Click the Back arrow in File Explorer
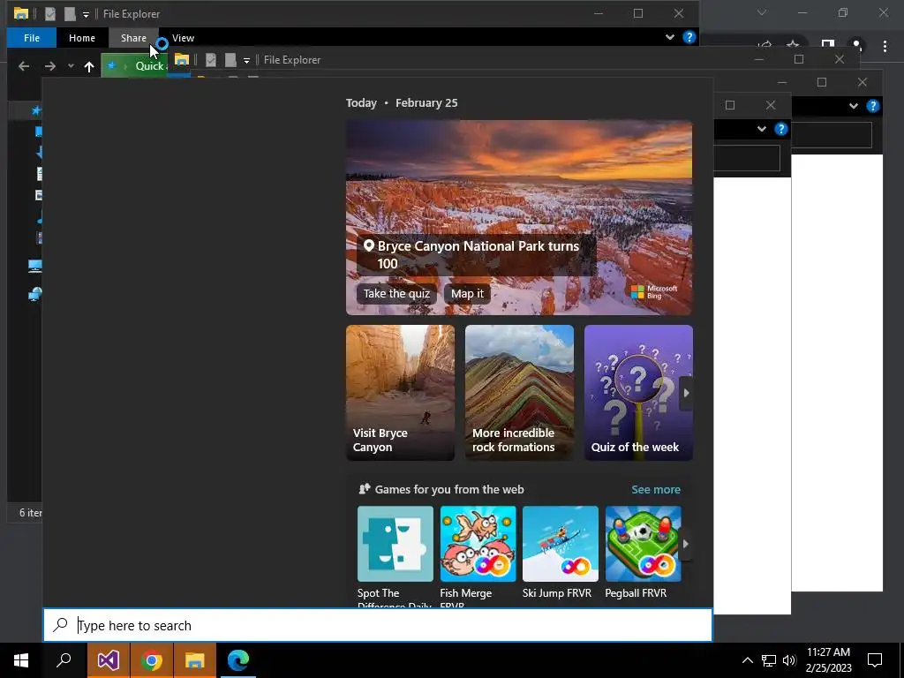 point(24,66)
